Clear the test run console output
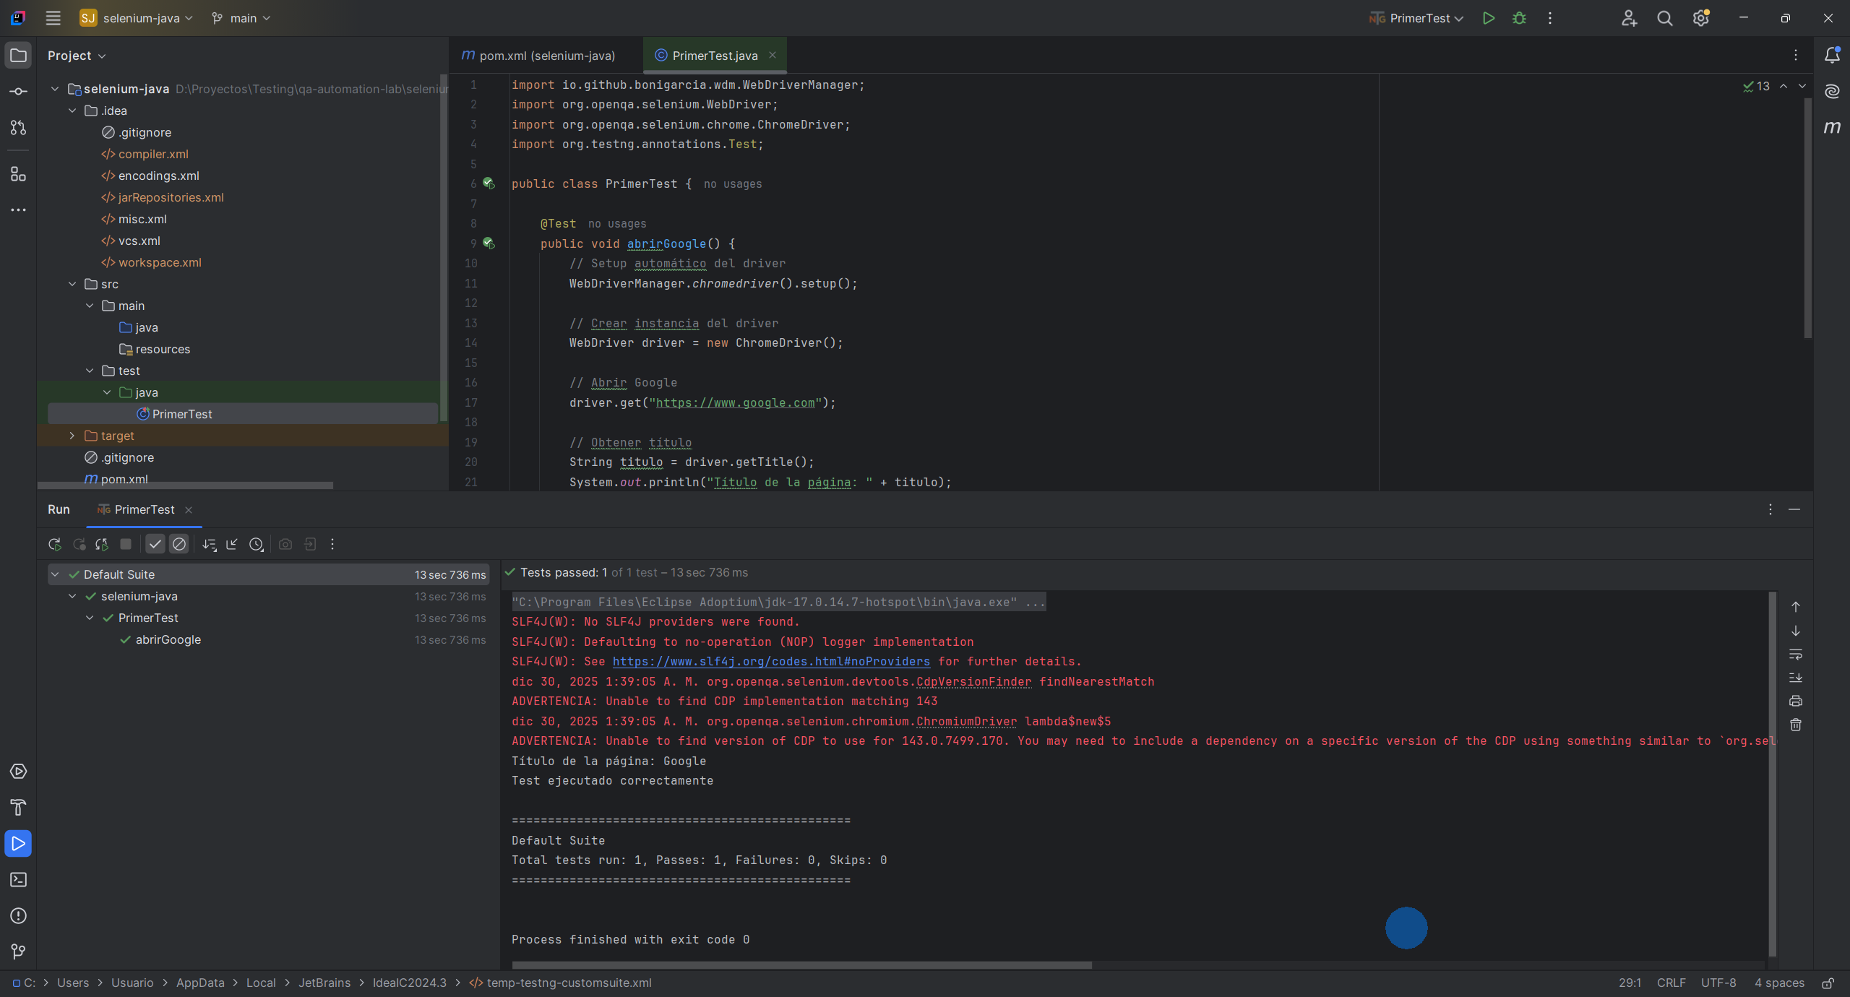Image resolution: width=1850 pixels, height=997 pixels. (x=1797, y=725)
